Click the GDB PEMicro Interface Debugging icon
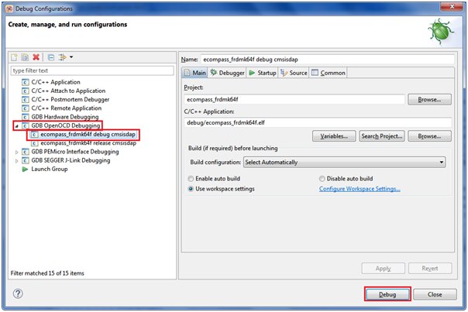The height and width of the screenshot is (312, 468). tap(26, 152)
